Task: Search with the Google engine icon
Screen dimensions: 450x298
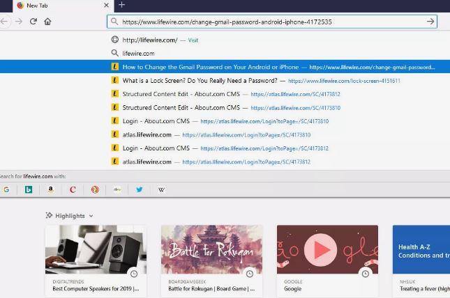Action: [x=6, y=189]
